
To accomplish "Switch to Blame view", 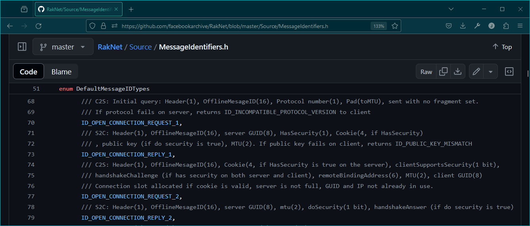I will 61,72.
